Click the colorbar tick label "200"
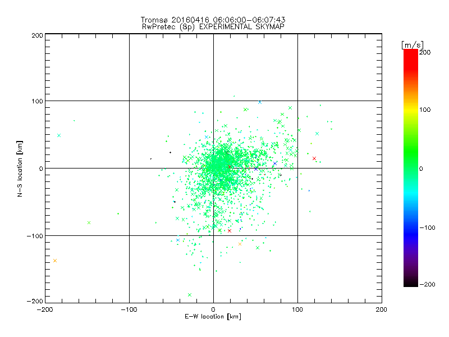 click(x=425, y=52)
